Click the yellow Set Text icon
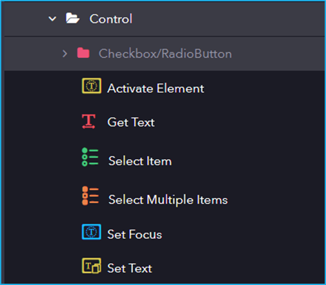This screenshot has width=326, height=285. (x=92, y=266)
